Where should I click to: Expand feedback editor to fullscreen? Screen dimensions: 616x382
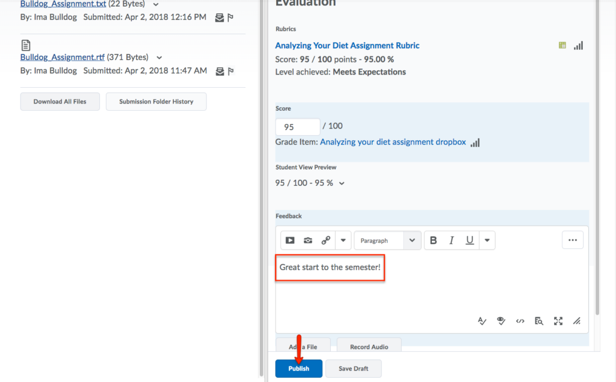tap(558, 321)
